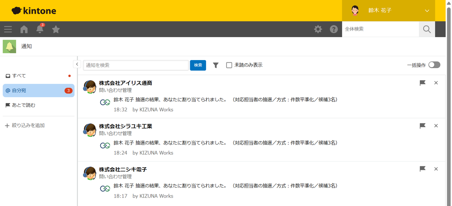Screen dimensions: 452x206
Task: Click the blue 検索 button
Action: (198, 65)
